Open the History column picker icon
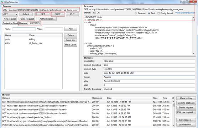Screen dimensions: 198x128 pos(173,98)
